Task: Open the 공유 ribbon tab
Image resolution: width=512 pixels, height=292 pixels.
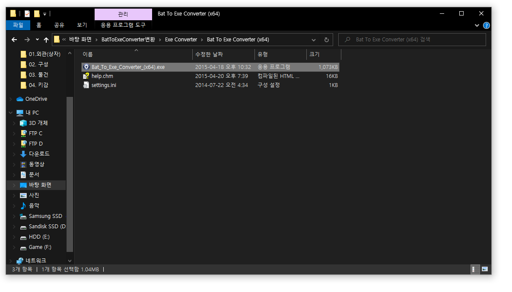Action: (59, 25)
